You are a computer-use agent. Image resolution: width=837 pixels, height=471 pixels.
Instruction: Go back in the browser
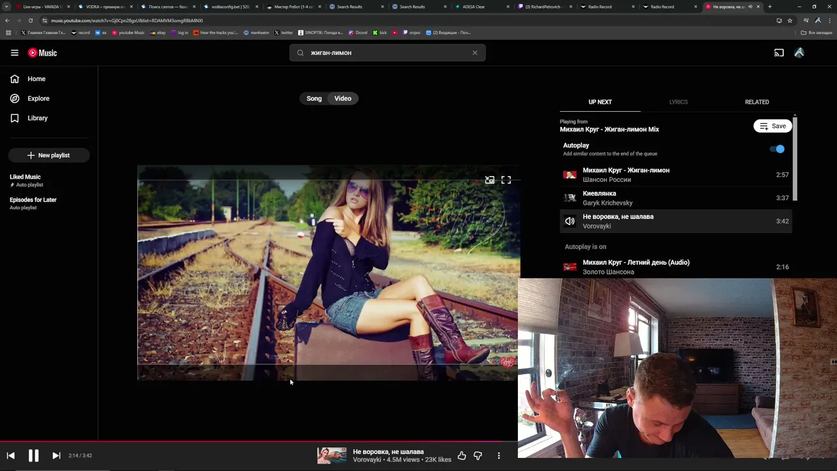point(7,20)
